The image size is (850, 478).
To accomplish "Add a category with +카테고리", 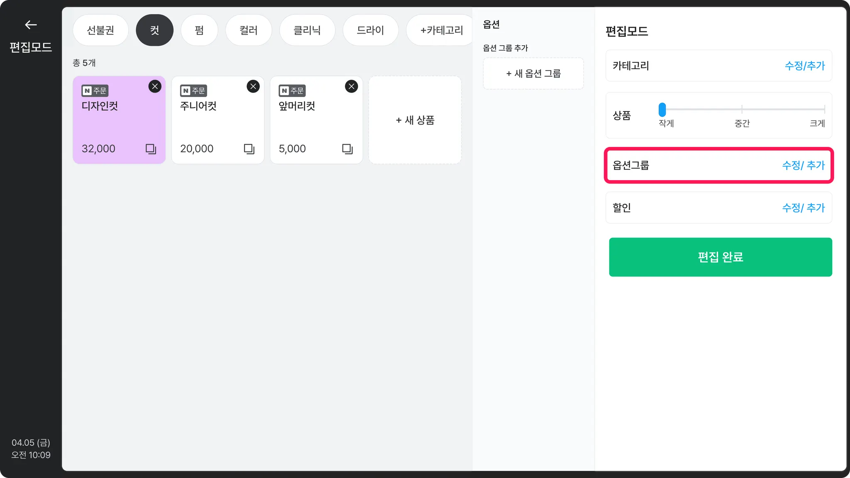I will [x=441, y=30].
